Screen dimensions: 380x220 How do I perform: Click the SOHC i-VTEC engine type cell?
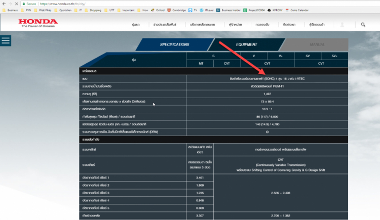268,79
